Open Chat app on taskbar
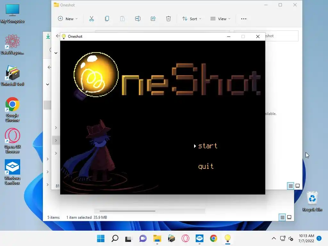The height and width of the screenshot is (246, 328). click(x=143, y=238)
